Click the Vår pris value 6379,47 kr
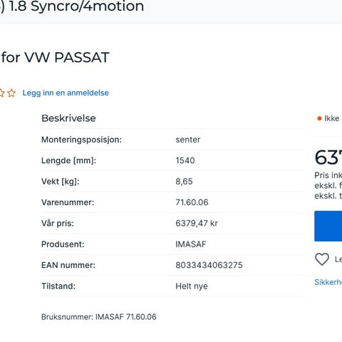342x342 pixels. [x=197, y=223]
